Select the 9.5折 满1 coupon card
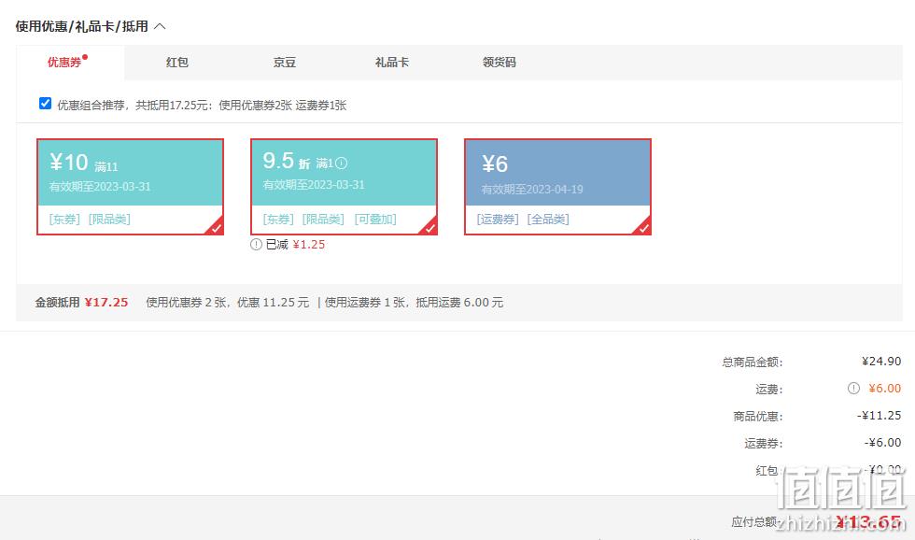 [344, 187]
